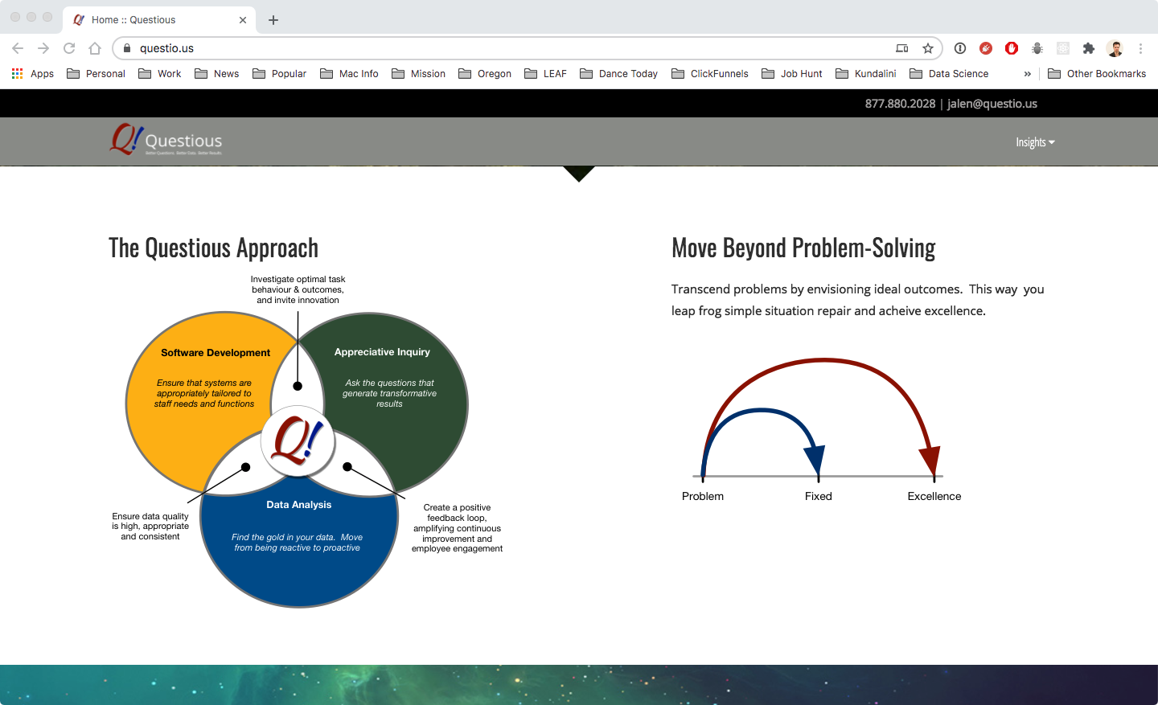The width and height of the screenshot is (1158, 705).
Task: Open a new tab with the plus button
Action: (273, 20)
